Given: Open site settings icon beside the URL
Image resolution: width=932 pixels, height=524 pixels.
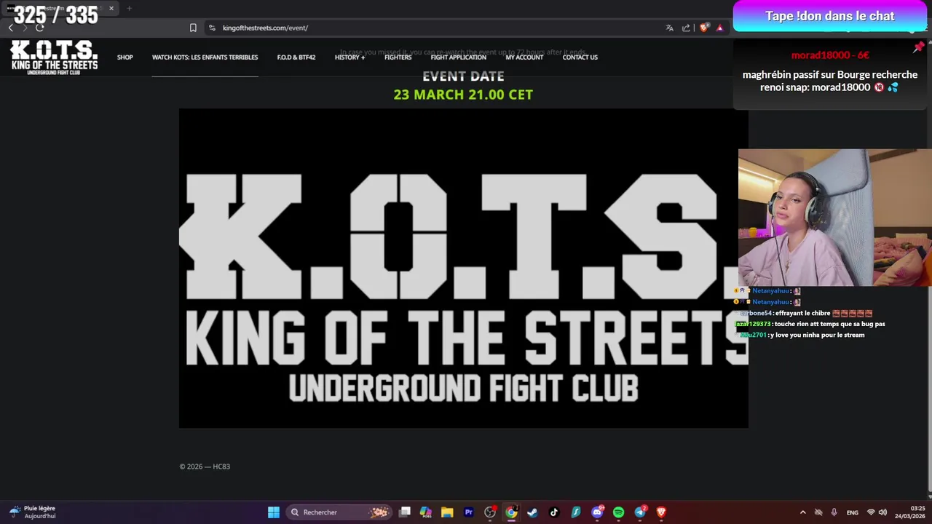Looking at the screenshot, I should pos(212,28).
